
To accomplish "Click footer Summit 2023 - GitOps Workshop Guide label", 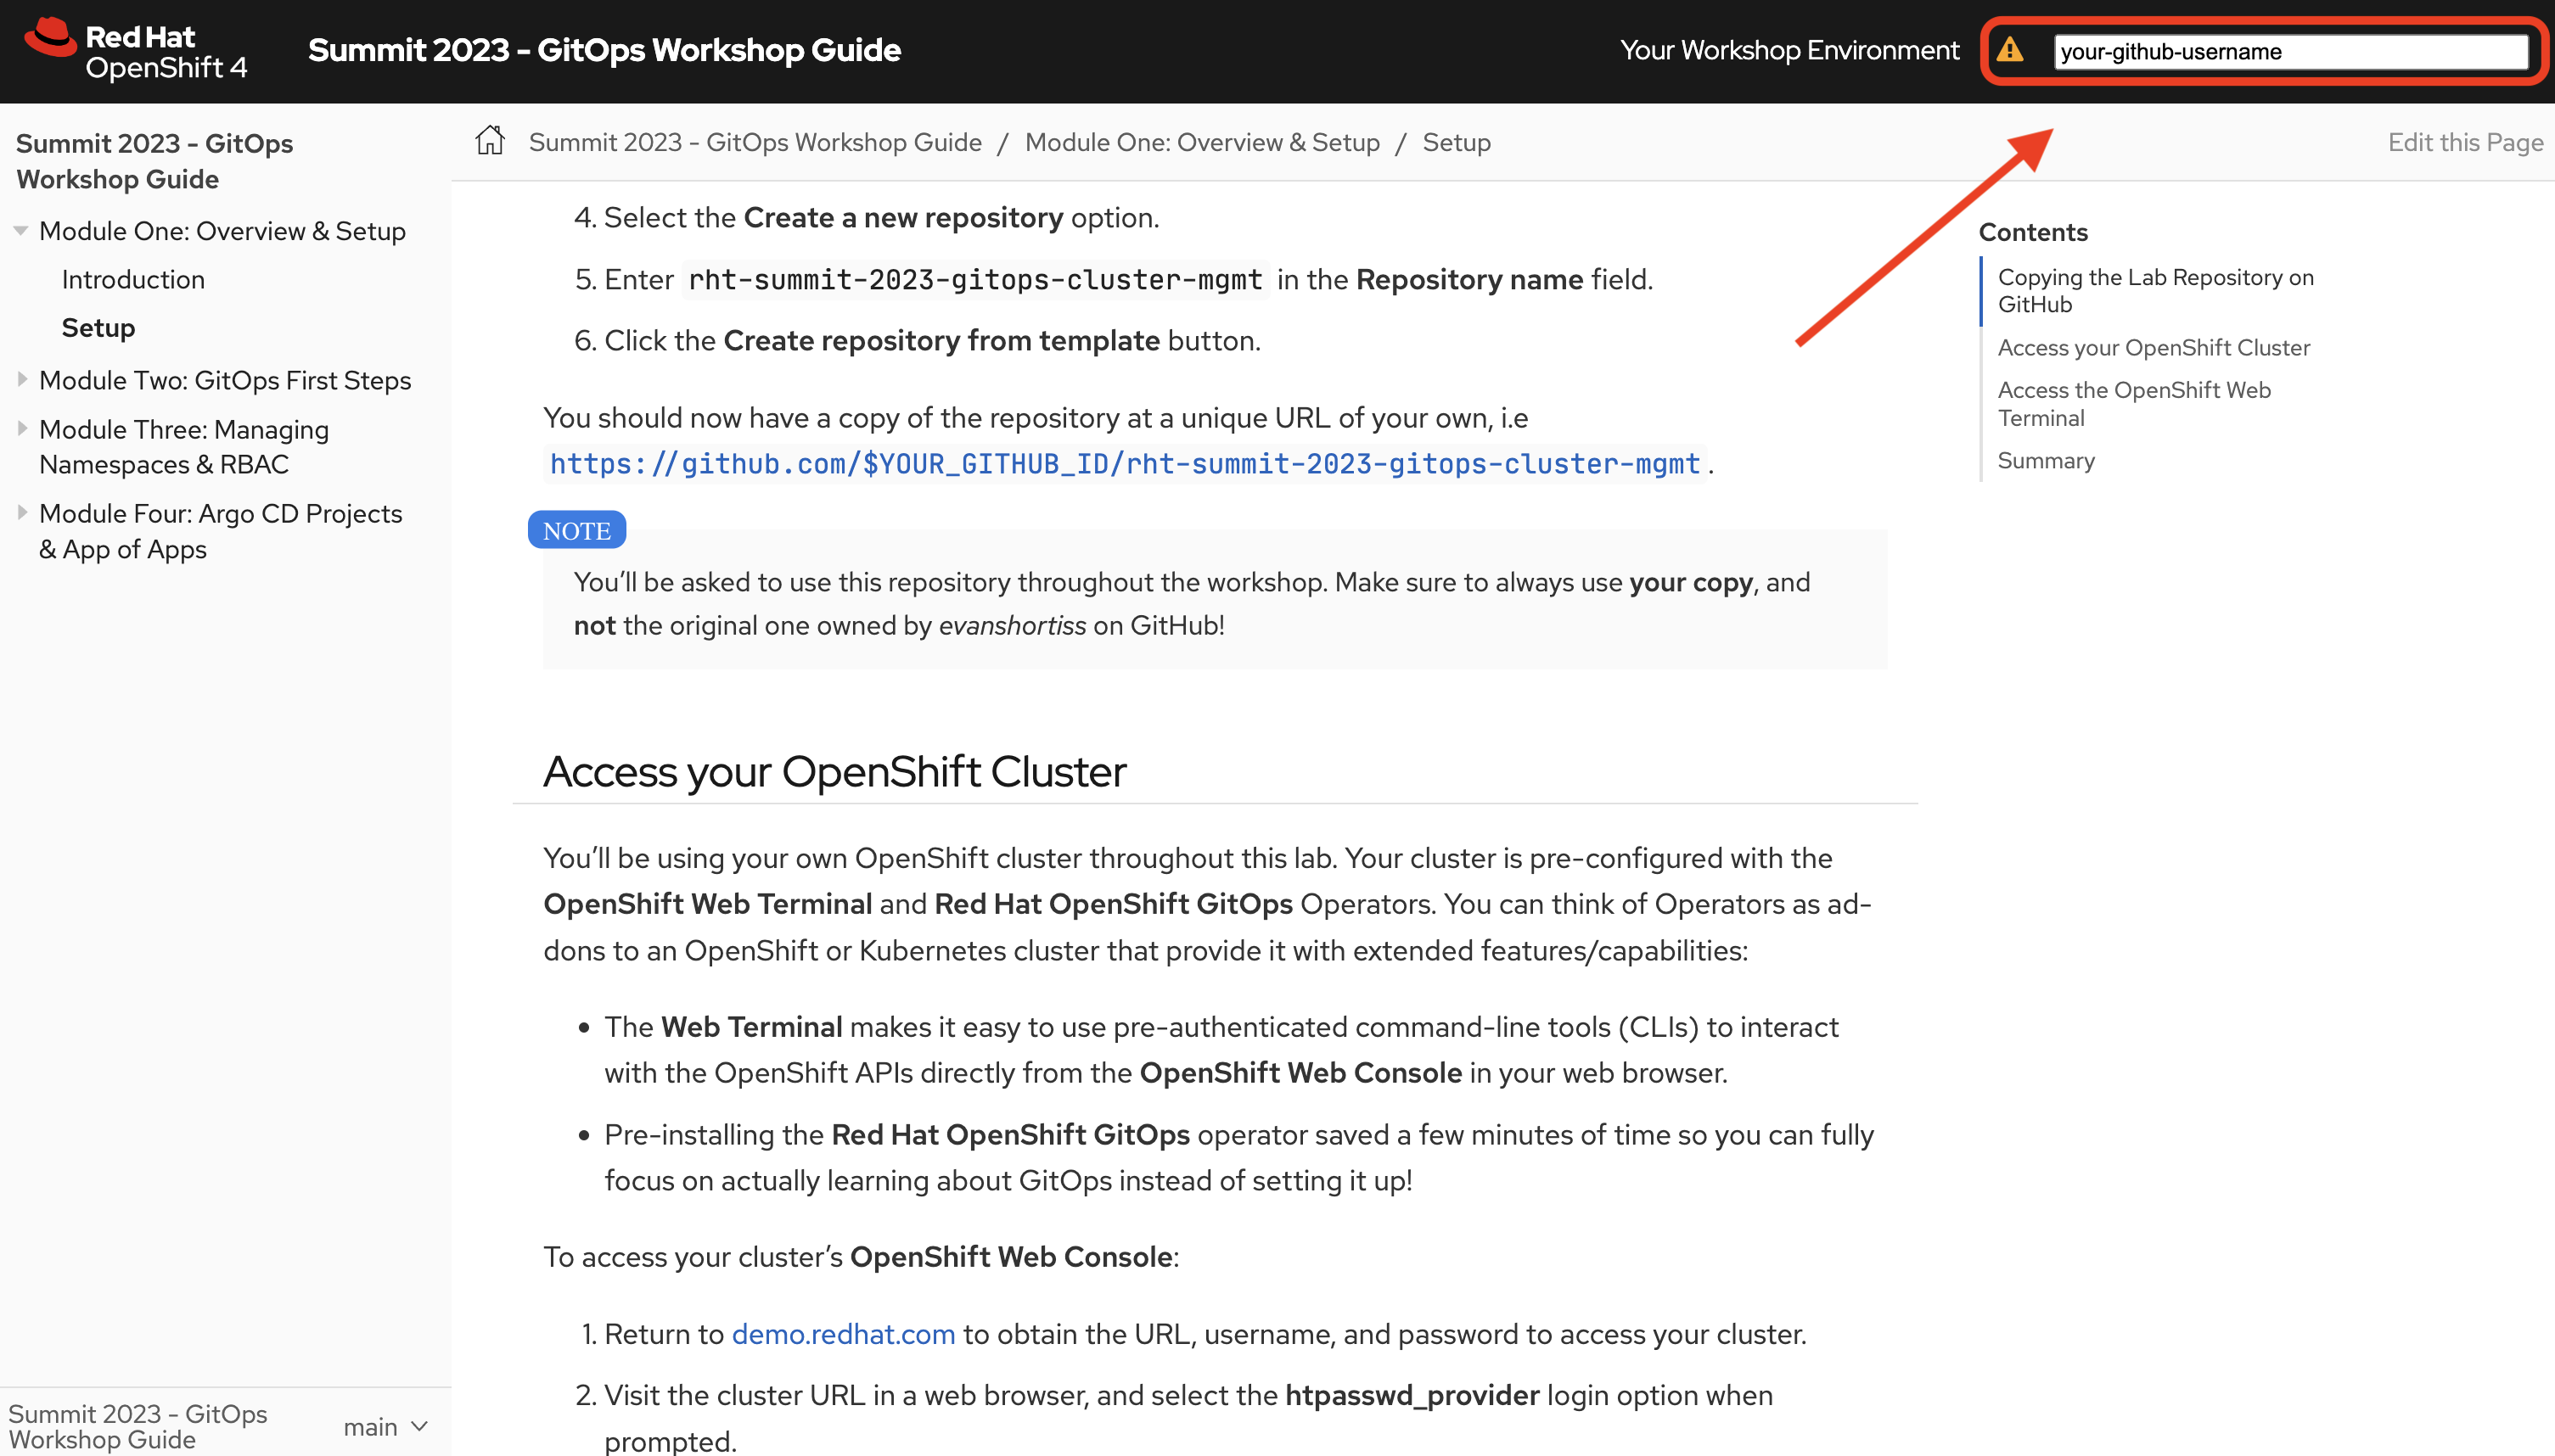I will pos(138,1427).
